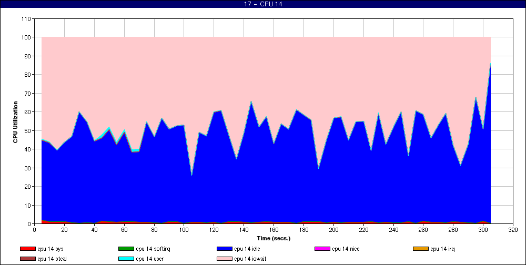Click the 'Time (secs.)' x-axis label
Image resolution: width=526 pixels, height=265 pixels.
click(x=274, y=239)
